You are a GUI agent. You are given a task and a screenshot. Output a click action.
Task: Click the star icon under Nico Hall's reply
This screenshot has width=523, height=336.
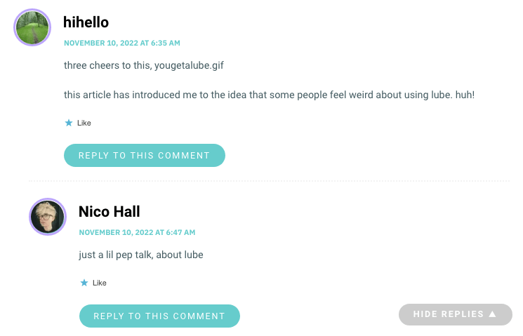84,283
